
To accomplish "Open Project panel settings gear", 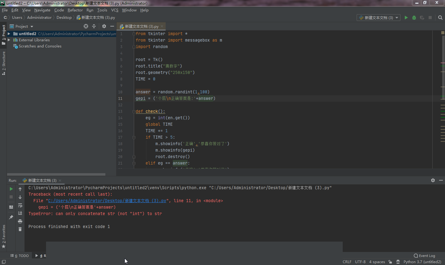I will [x=104, y=26].
